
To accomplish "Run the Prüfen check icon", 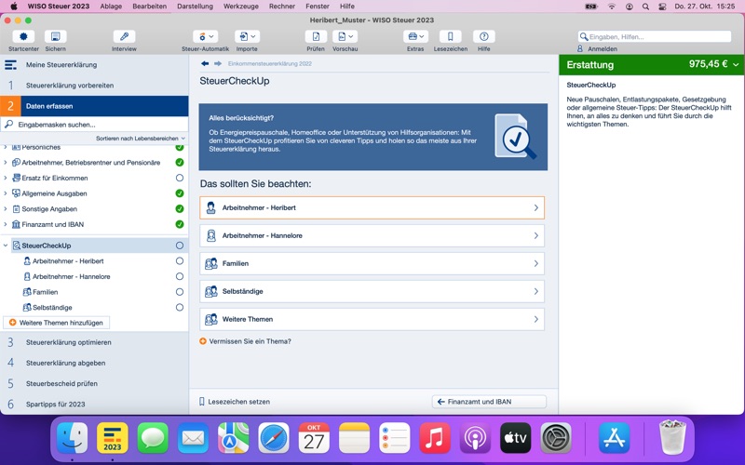I will 316,36.
